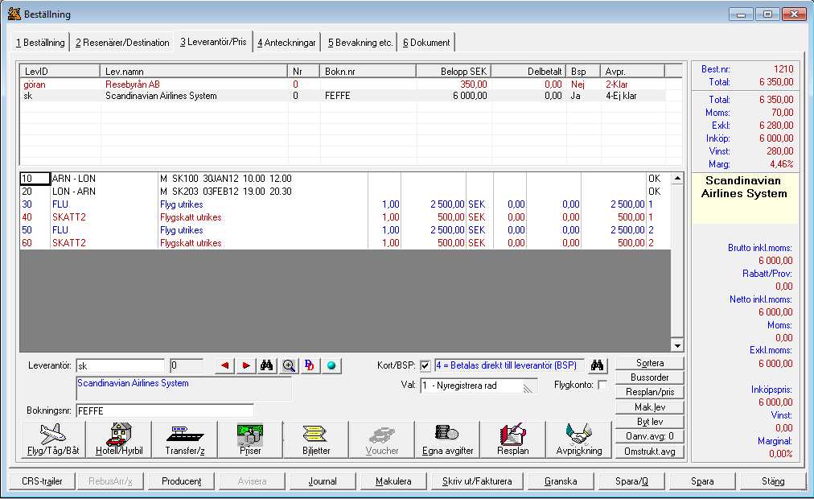Open 5 Bevakning etc. tab
Image resolution: width=814 pixels, height=499 pixels.
(x=360, y=43)
